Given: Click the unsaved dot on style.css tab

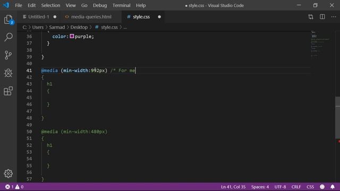Looking at the screenshot, I should pos(159,17).
